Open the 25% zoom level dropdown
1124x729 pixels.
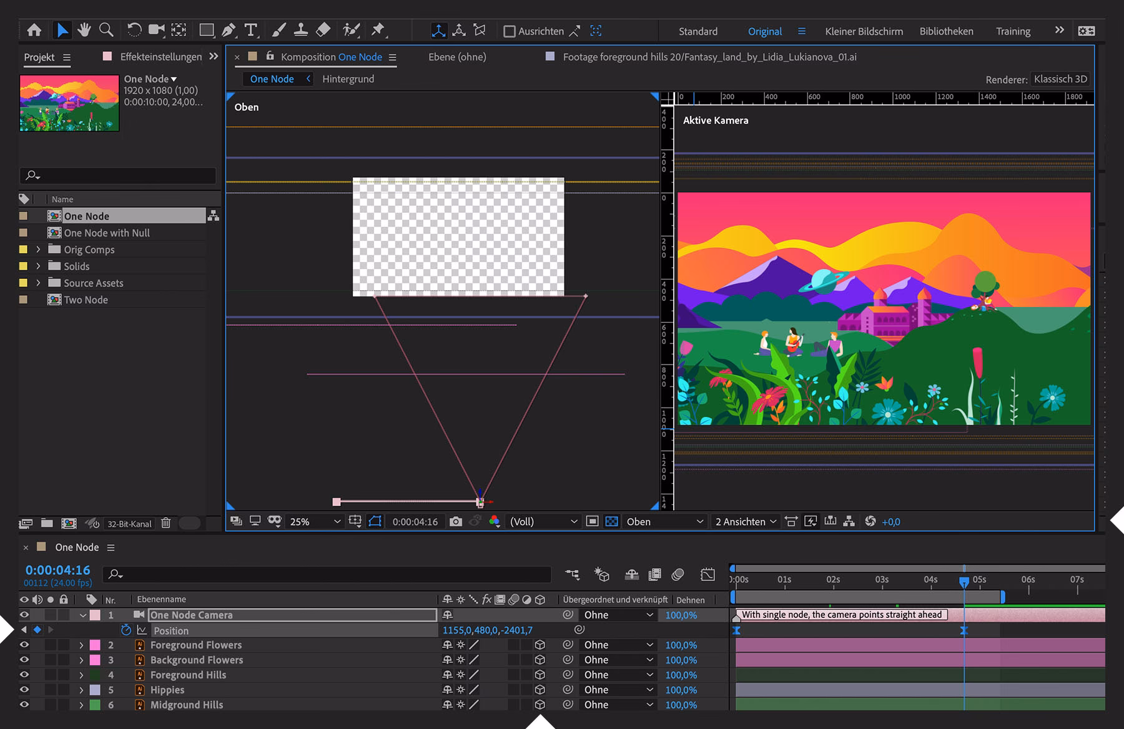(312, 522)
